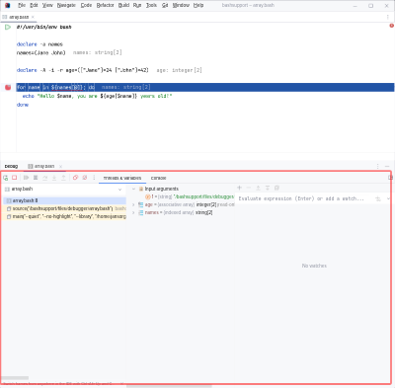The image size is (395, 388).
Task: Click the IDE application logo icon
Action: [x=7, y=5]
